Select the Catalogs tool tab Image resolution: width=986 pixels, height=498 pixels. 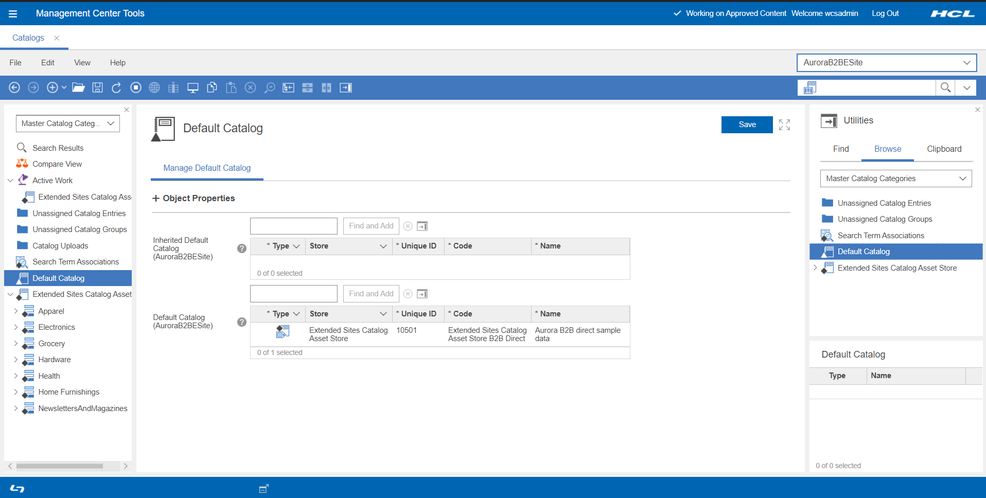click(28, 38)
